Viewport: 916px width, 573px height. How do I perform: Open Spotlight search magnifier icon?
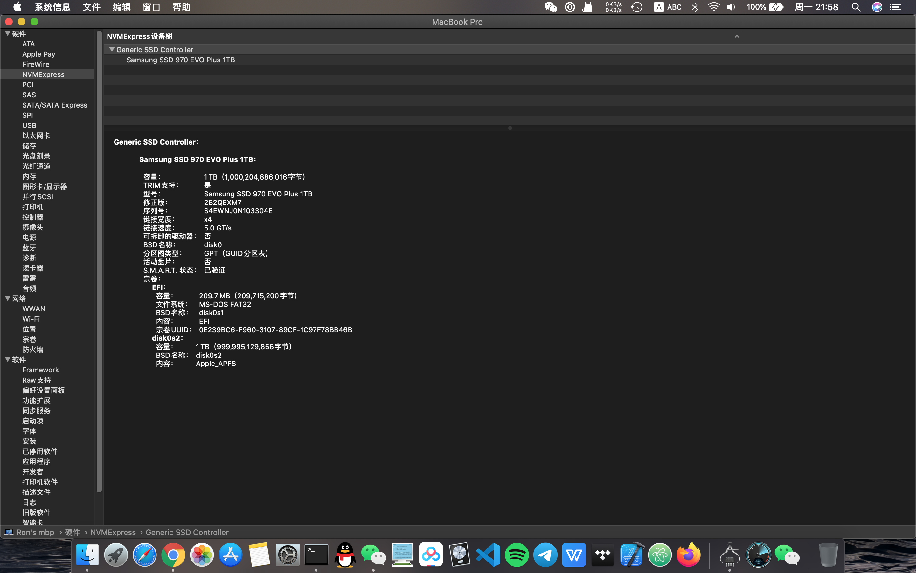(856, 7)
